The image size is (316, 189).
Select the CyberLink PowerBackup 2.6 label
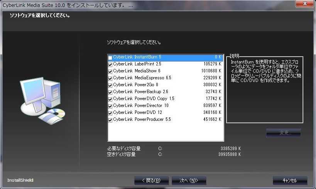(x=140, y=92)
